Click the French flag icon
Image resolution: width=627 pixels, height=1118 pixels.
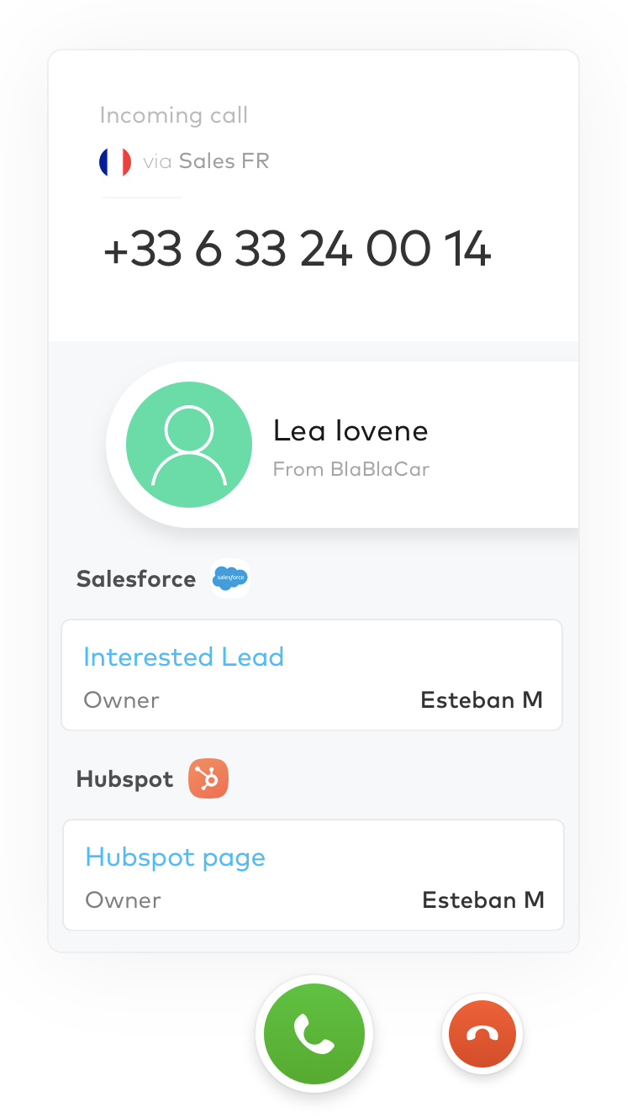[115, 161]
